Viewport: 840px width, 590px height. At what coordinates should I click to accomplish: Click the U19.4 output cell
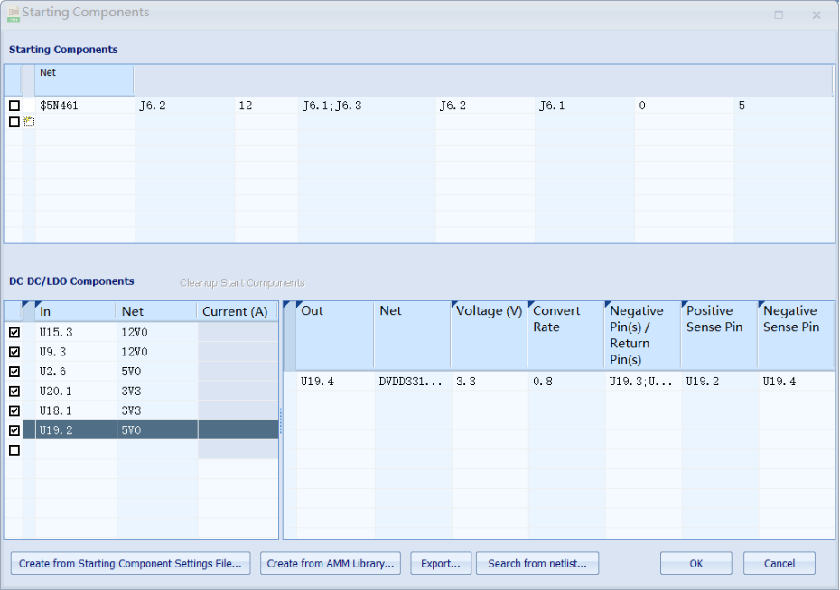[x=335, y=382]
